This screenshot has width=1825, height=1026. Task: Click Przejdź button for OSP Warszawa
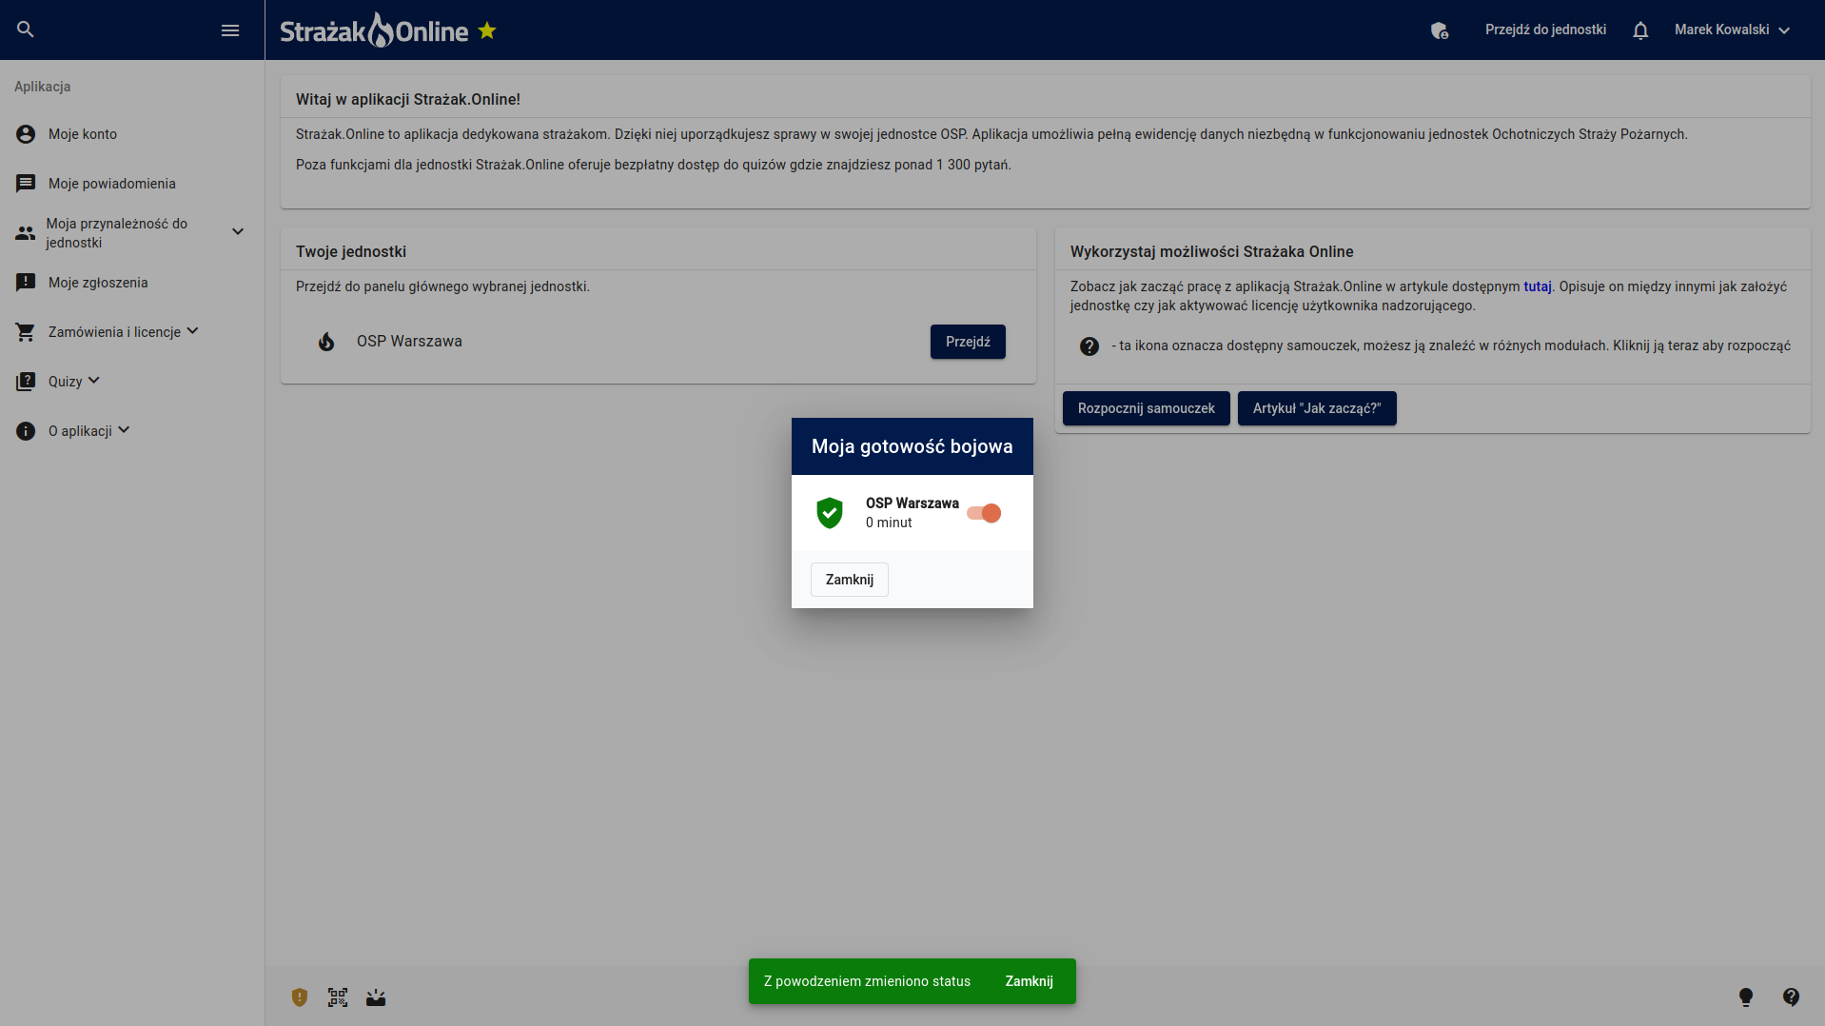[968, 342]
